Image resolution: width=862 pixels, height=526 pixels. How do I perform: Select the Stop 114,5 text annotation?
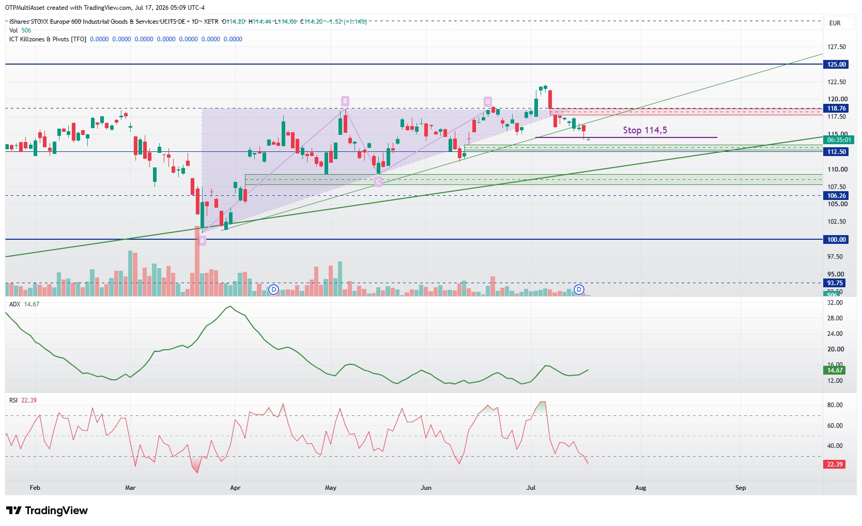644,130
